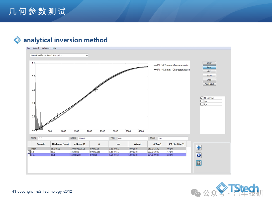This screenshot has width=272, height=204.
Task: Click the Measurements legend entry
Action: pos(171,65)
